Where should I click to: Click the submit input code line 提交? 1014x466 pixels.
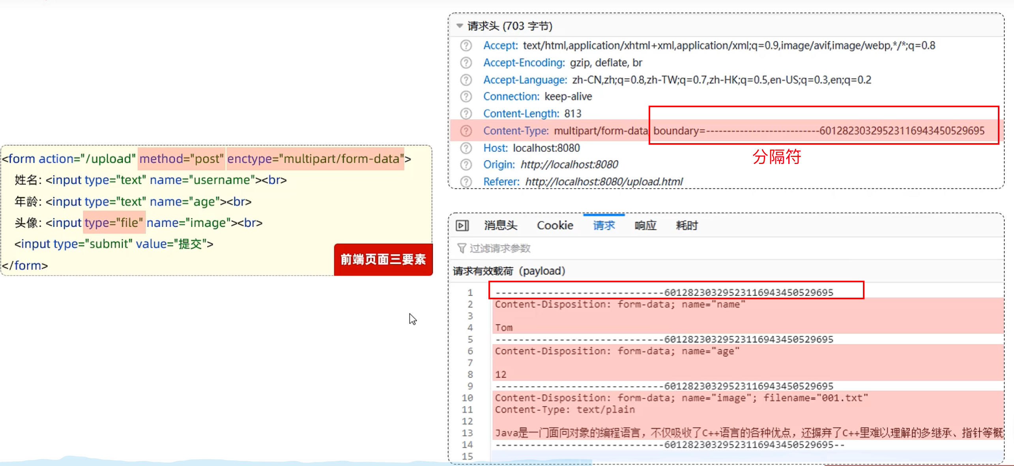(114, 244)
